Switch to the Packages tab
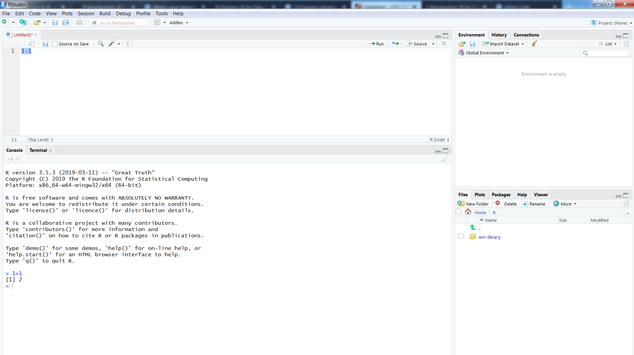Image resolution: width=634 pixels, height=355 pixels. pyautogui.click(x=501, y=195)
